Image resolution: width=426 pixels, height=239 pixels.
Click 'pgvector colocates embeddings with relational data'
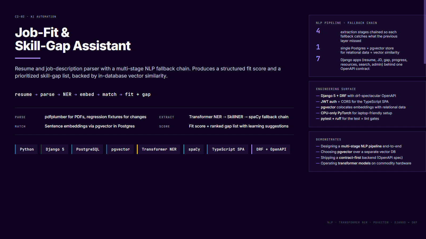(x=361, y=107)
